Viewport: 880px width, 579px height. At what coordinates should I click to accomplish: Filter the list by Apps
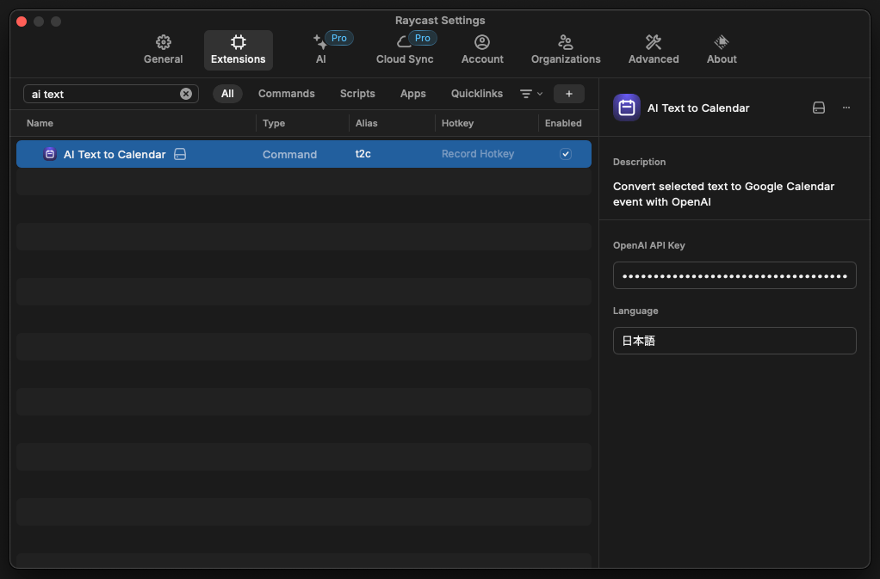point(412,94)
